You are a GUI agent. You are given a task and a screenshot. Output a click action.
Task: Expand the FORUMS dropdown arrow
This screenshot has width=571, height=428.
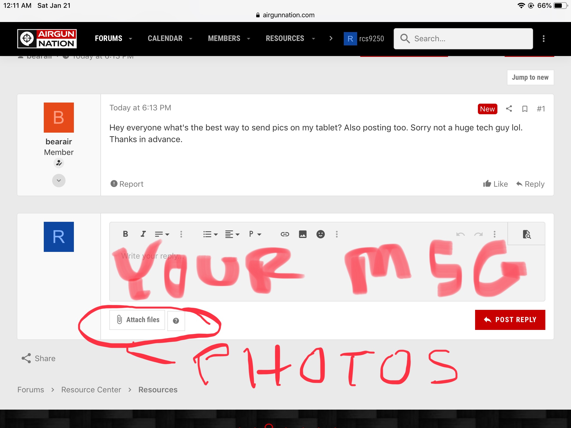pyautogui.click(x=130, y=39)
